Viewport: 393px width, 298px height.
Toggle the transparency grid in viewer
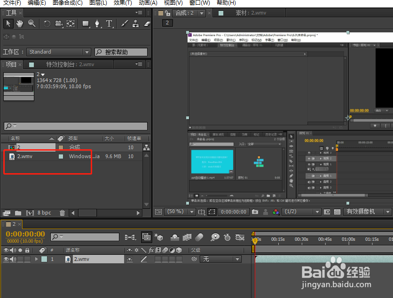point(338,212)
